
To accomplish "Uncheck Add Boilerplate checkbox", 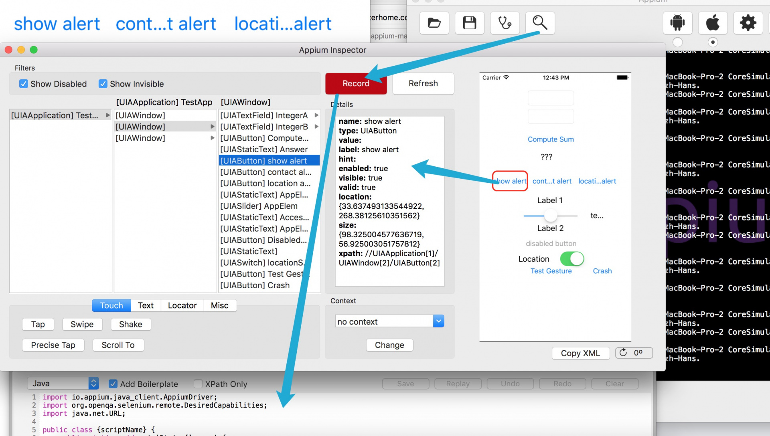I will (x=113, y=384).
